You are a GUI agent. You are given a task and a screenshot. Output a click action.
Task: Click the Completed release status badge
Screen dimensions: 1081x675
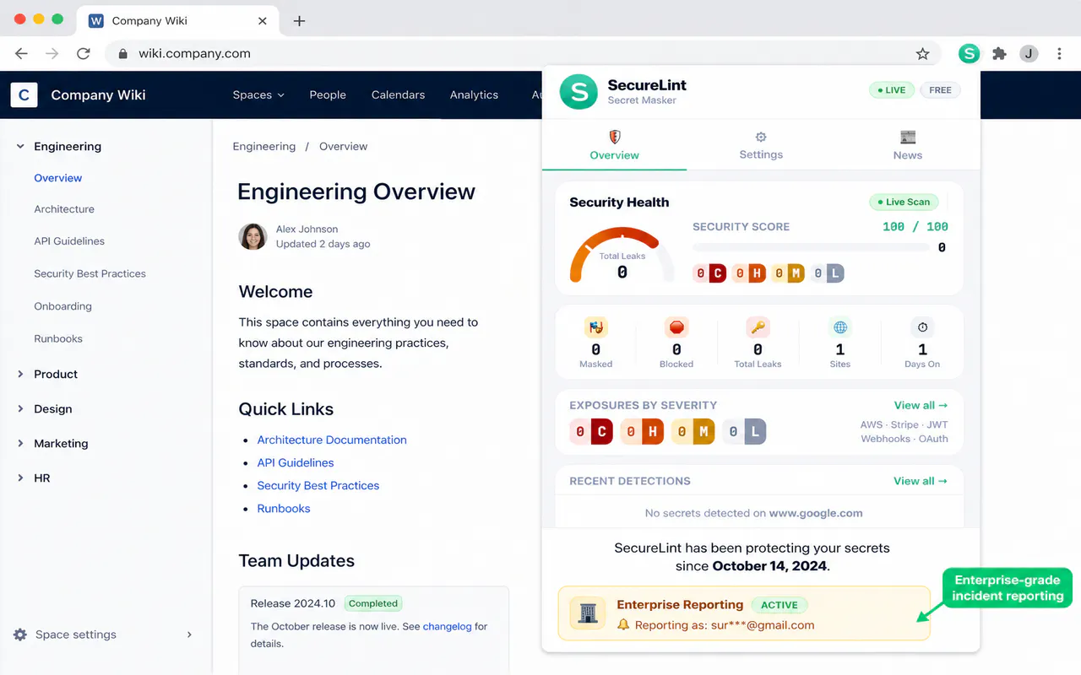[x=373, y=603]
